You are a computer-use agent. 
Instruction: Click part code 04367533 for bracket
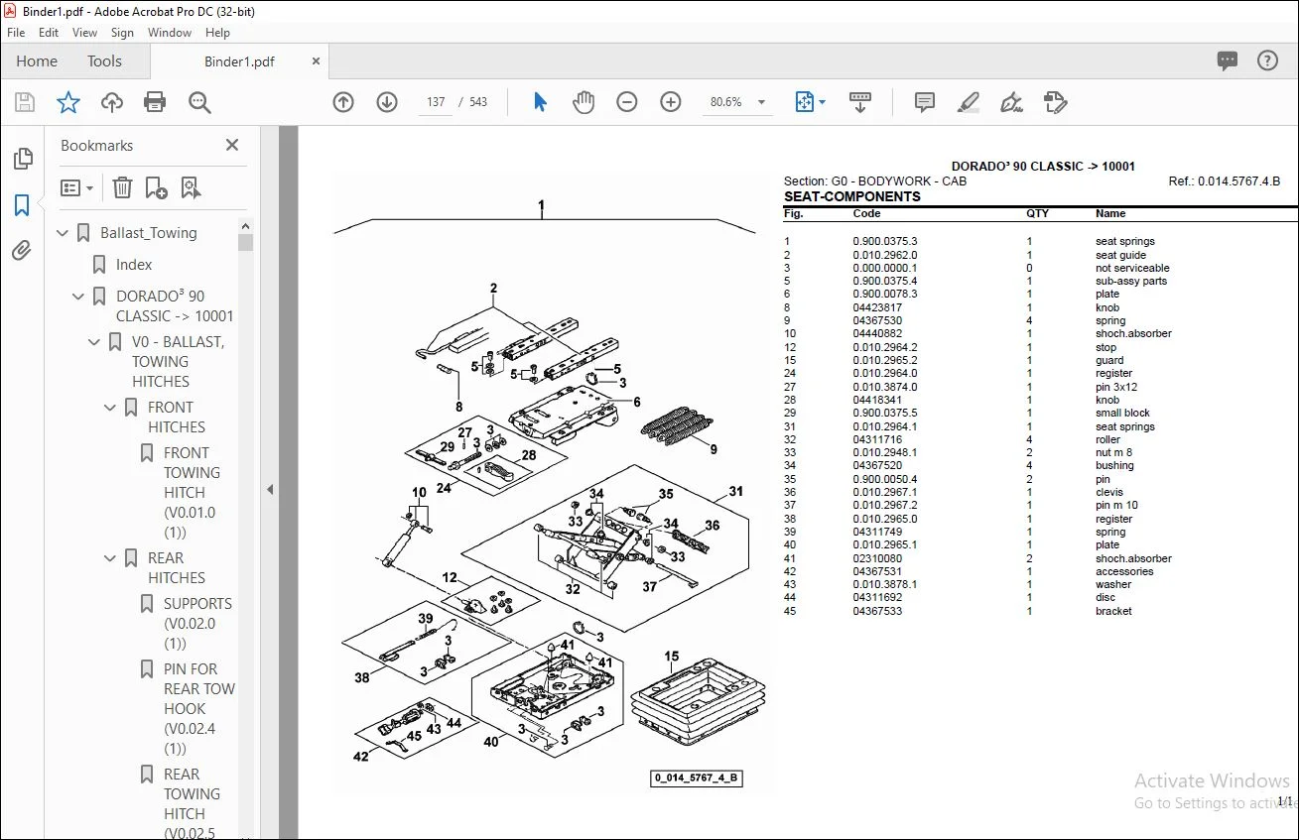click(877, 611)
